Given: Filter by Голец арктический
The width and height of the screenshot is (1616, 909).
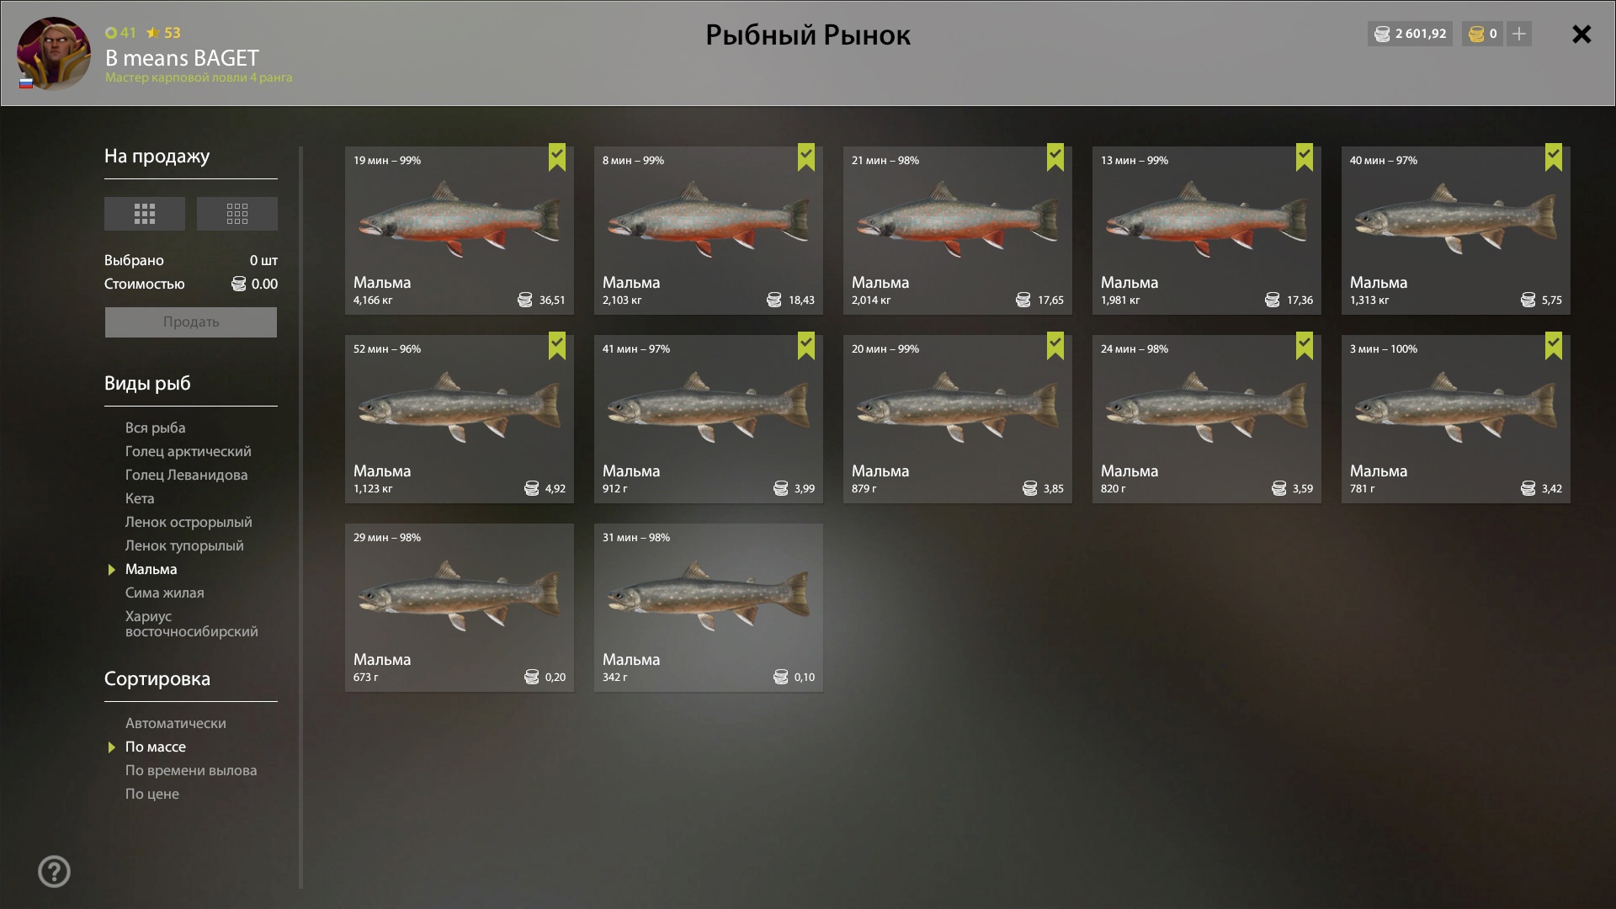Looking at the screenshot, I should (189, 451).
